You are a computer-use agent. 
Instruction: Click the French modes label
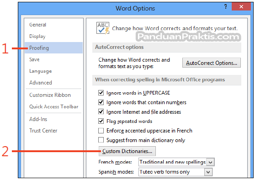[x=115, y=162]
